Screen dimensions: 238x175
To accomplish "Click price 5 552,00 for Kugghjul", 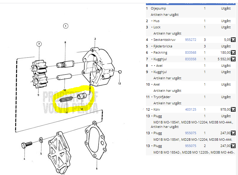I will pos(224,59).
